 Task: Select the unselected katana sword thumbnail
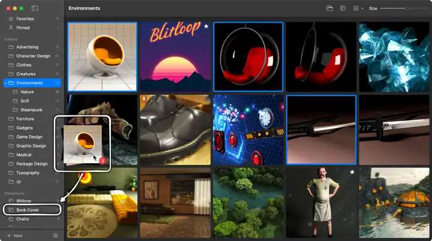coord(394,130)
